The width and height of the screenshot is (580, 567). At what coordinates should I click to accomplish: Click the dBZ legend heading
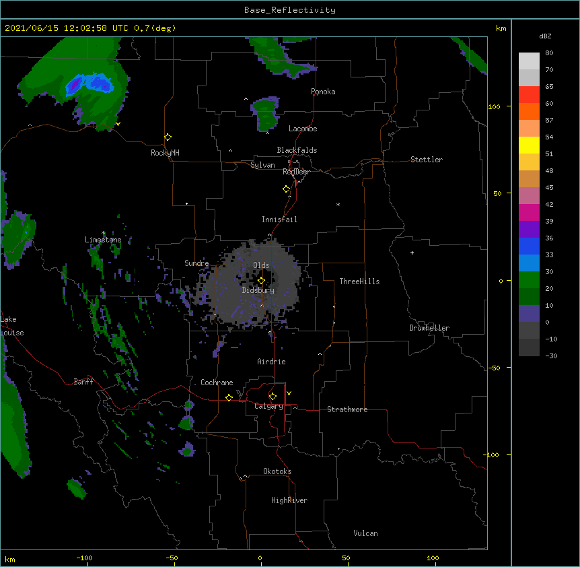[x=545, y=36]
